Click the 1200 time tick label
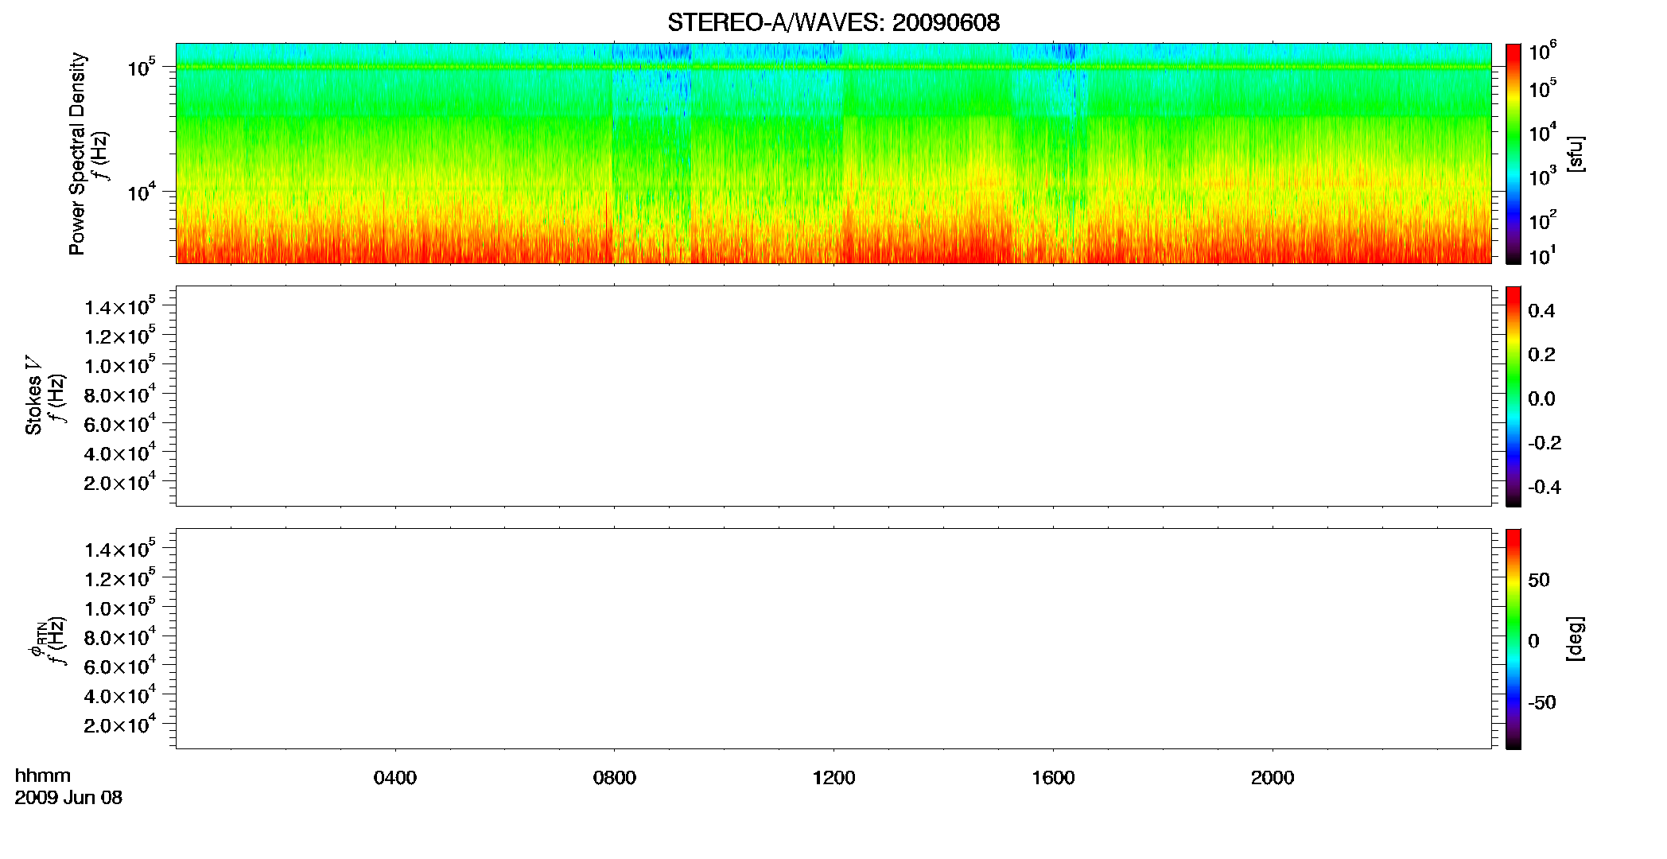This screenshot has height=859, width=1667. [833, 778]
